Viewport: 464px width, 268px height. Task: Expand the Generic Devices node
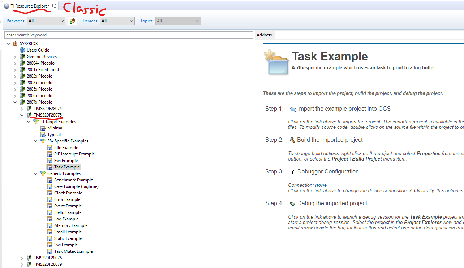point(15,57)
